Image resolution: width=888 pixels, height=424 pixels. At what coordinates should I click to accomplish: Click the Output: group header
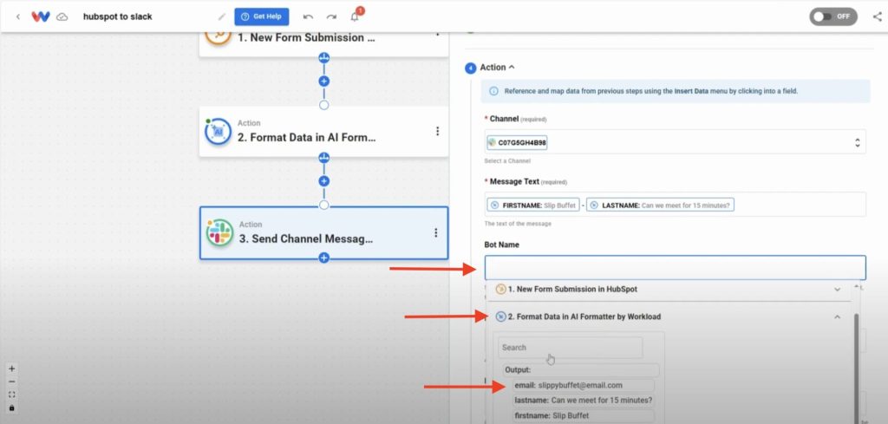pyautogui.click(x=581, y=369)
